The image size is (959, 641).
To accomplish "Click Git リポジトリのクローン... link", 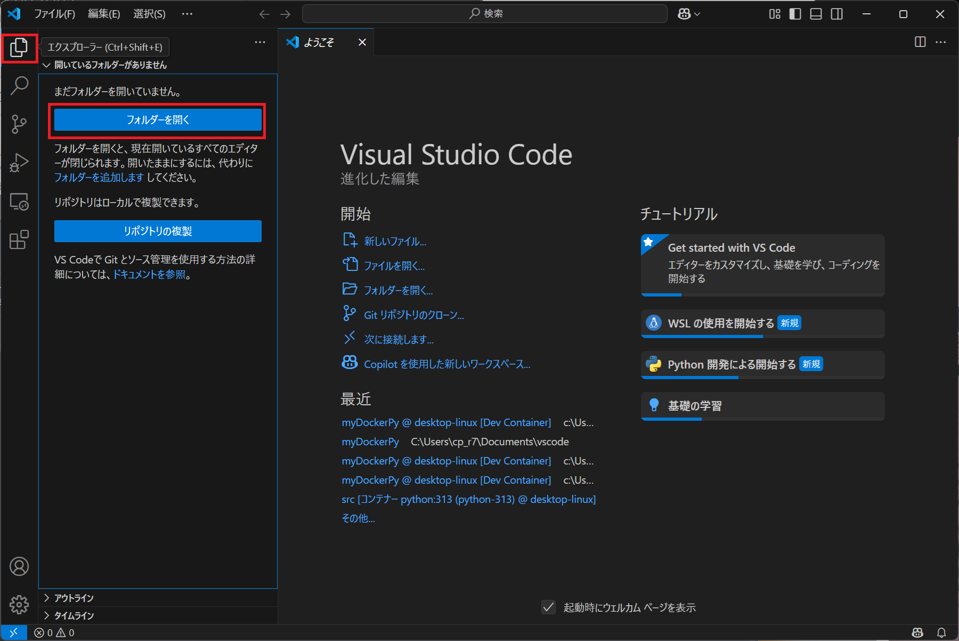I will [413, 315].
